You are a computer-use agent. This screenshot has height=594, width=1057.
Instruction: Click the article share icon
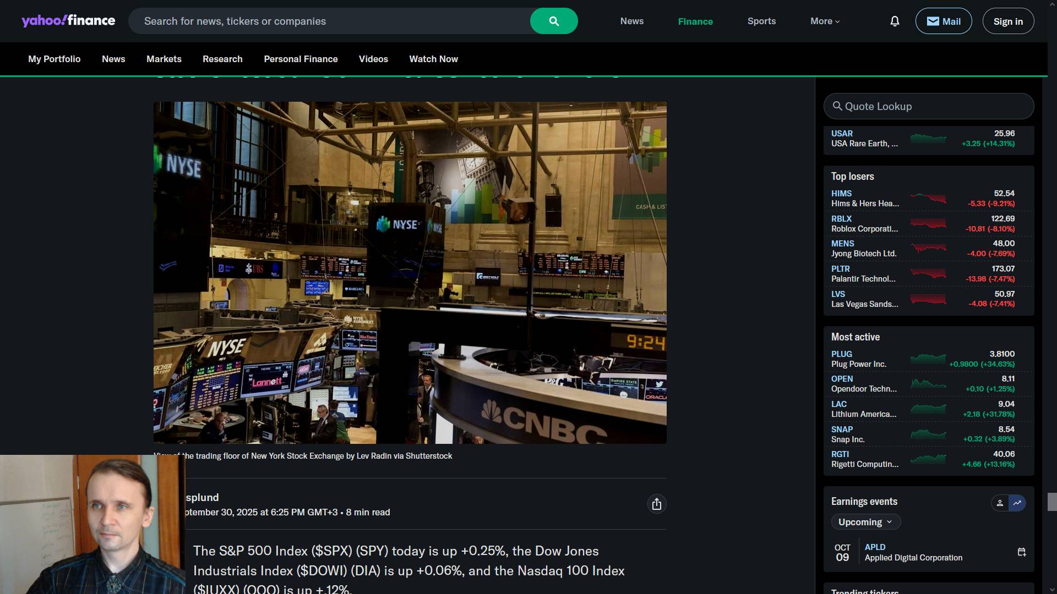click(656, 504)
